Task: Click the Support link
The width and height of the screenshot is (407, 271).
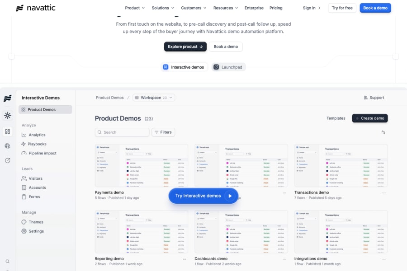Action: tap(374, 98)
